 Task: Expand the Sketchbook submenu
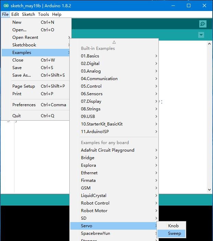click(x=36, y=45)
